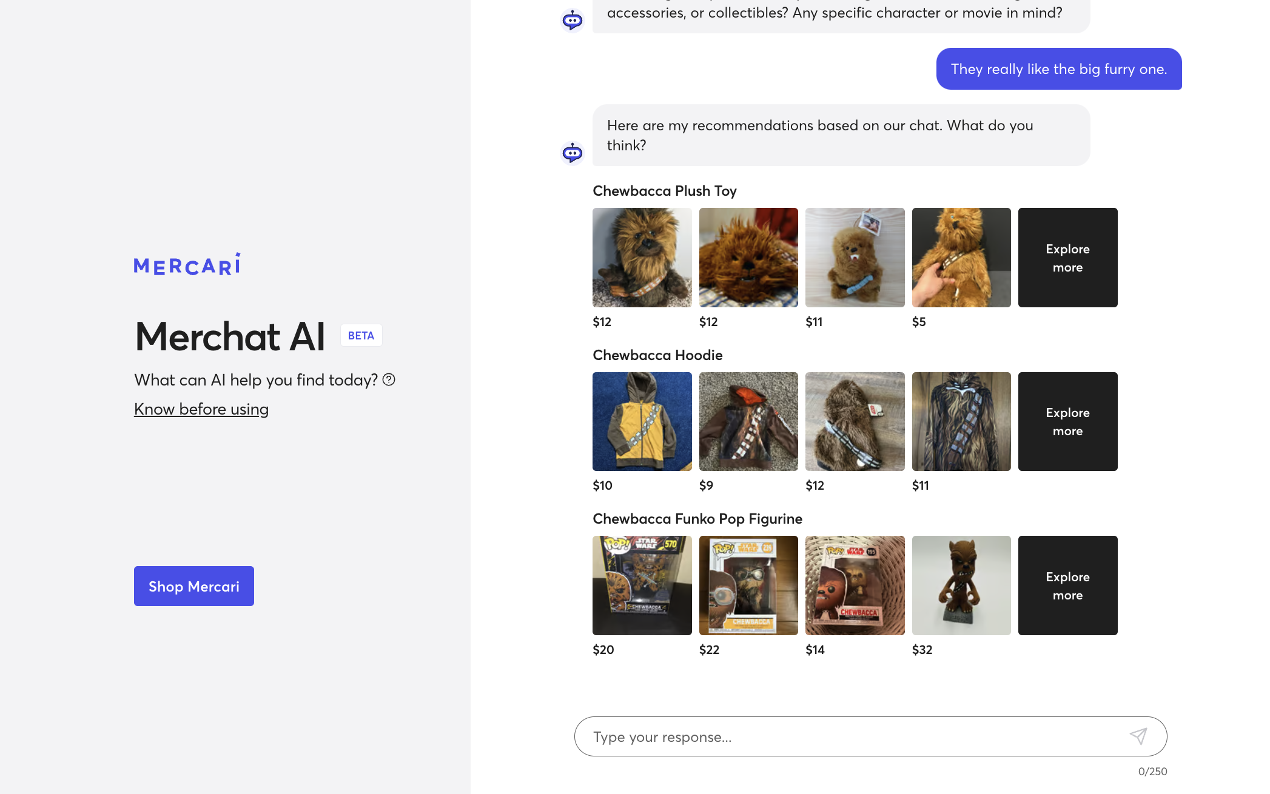This screenshot has height=794, width=1270.
Task: Click the chatbot avatar beside recommendations message
Action: 572,153
